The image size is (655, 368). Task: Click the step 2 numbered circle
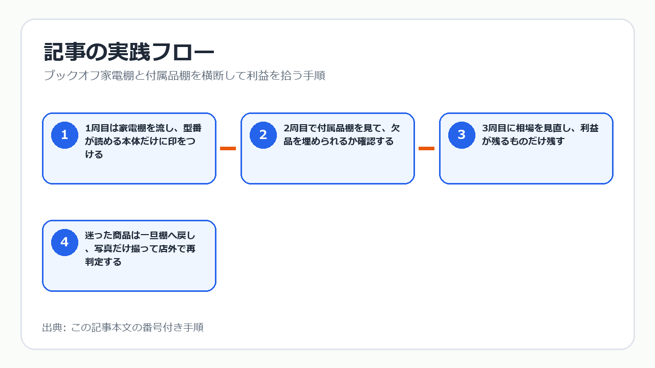263,135
